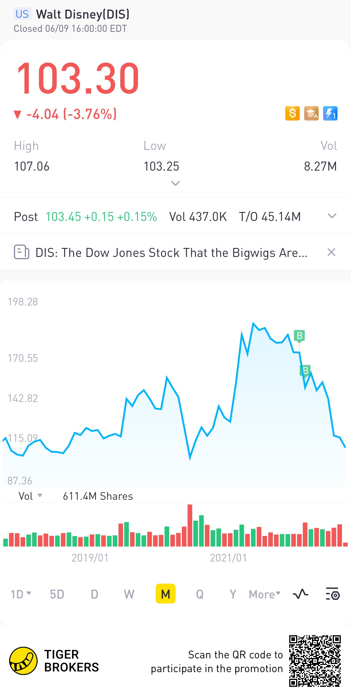Screen dimensions: 351x697
Task: Tap the blue lightning bolt badge icon
Action: coord(330,114)
